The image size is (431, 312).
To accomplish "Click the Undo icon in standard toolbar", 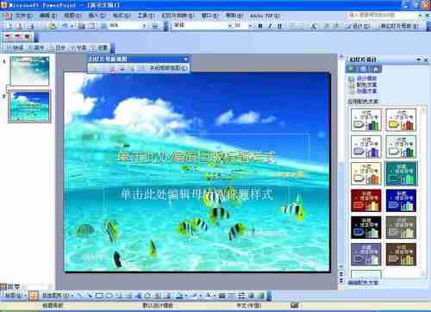I will pos(66,26).
